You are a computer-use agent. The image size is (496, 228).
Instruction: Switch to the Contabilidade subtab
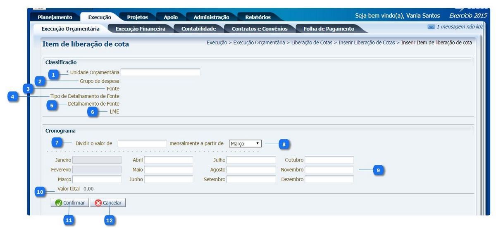(198, 29)
